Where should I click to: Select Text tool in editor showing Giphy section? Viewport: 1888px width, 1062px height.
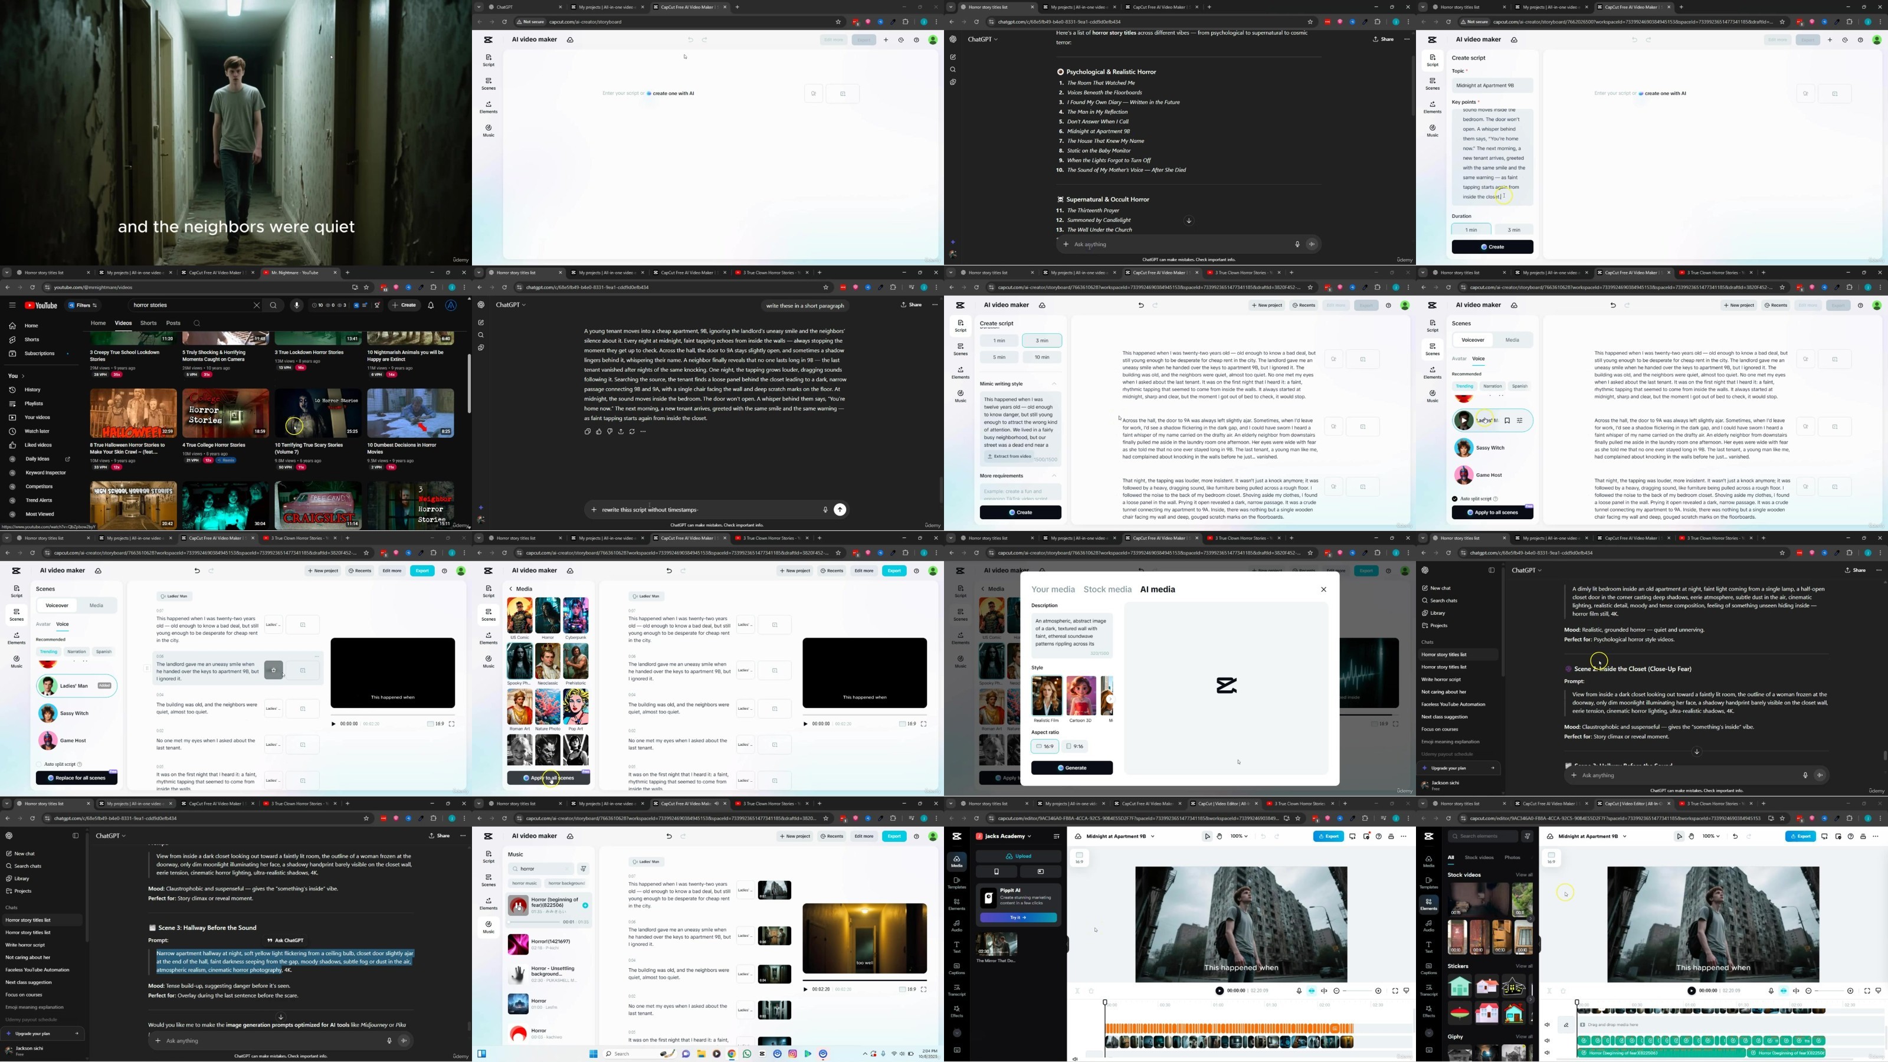(1428, 947)
